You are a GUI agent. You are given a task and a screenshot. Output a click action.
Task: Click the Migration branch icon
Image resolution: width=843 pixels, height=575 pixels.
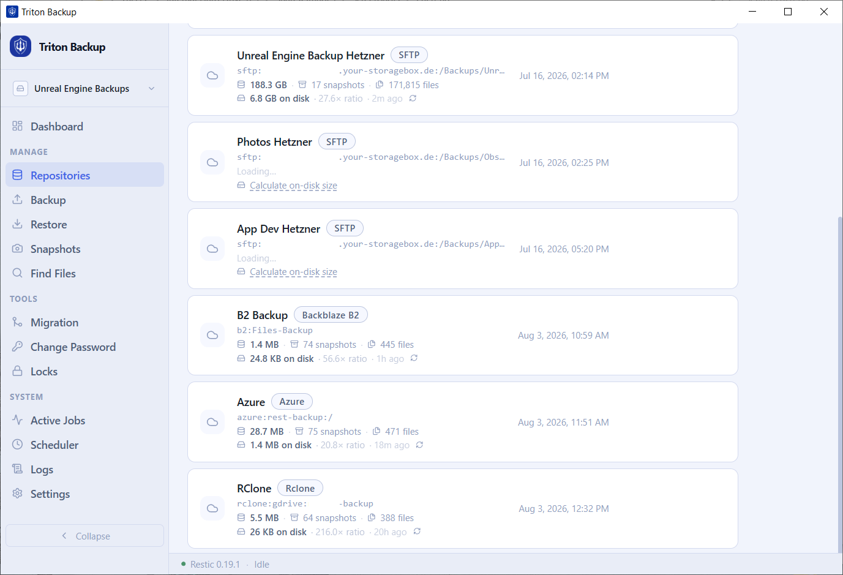18,322
